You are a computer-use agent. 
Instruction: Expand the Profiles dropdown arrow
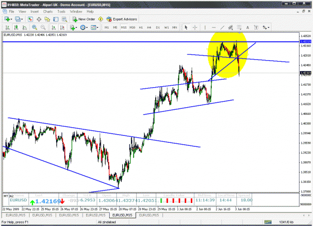pos(22,20)
